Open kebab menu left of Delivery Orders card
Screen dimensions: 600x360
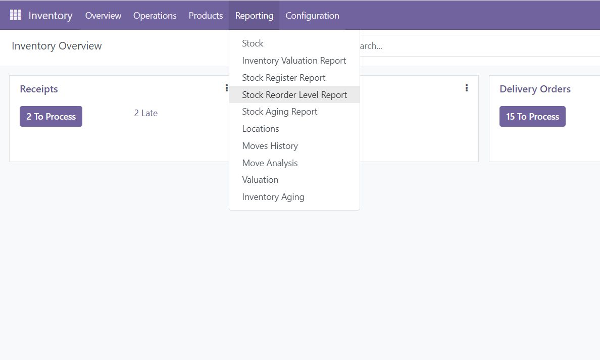466,88
